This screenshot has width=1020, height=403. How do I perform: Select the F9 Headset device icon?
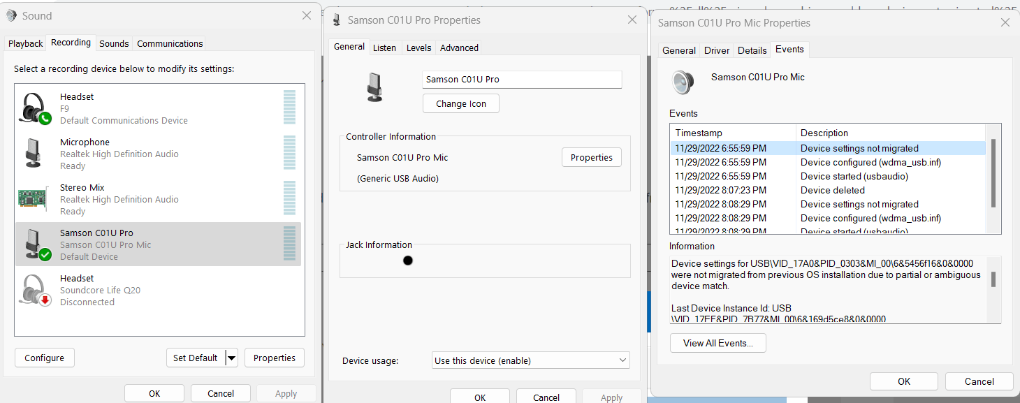click(35, 108)
